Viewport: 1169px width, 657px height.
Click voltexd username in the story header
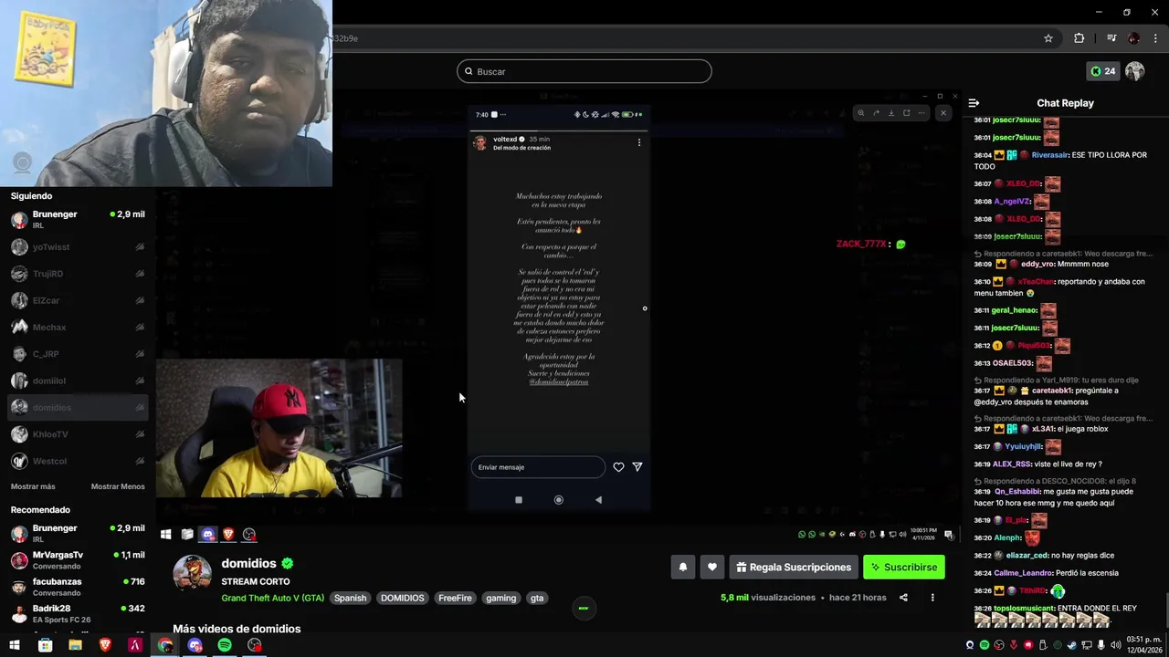pyautogui.click(x=505, y=140)
